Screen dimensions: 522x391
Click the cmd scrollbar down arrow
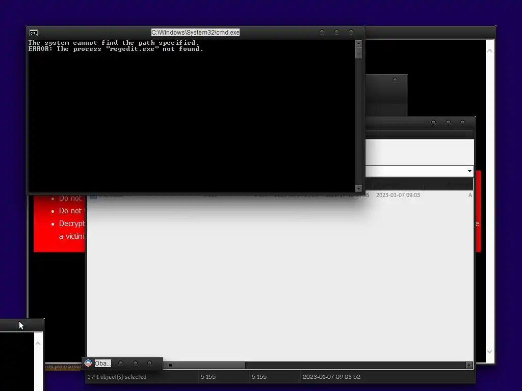click(x=358, y=188)
